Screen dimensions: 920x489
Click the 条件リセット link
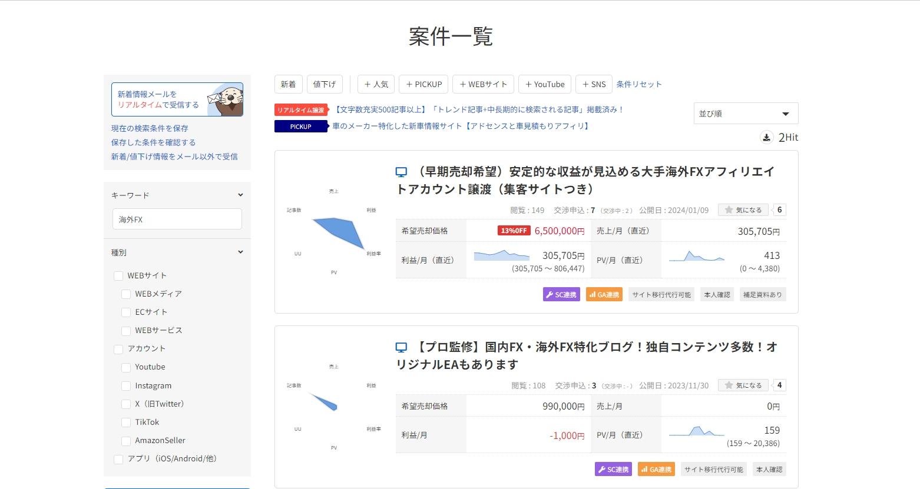(639, 84)
